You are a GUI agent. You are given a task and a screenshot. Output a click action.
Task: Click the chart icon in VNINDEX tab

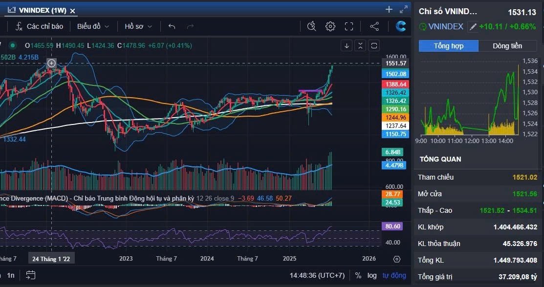[12, 10]
